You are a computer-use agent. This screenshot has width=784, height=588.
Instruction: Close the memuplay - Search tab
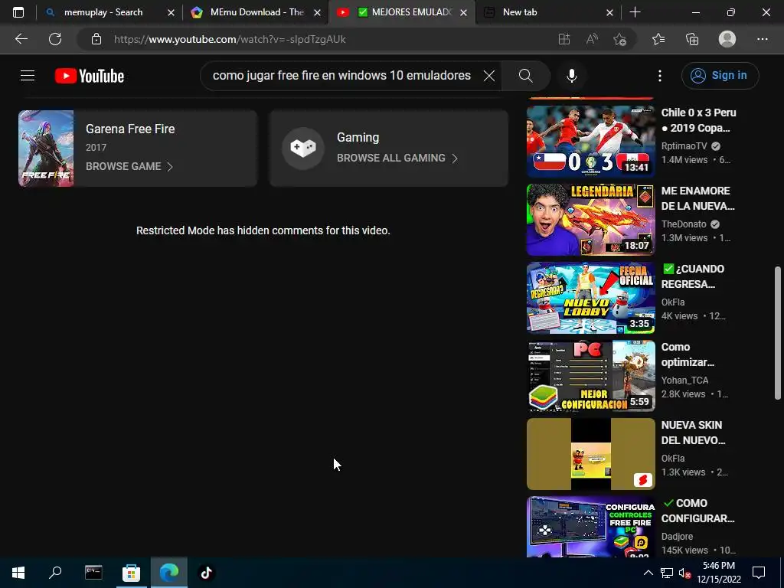pyautogui.click(x=171, y=12)
